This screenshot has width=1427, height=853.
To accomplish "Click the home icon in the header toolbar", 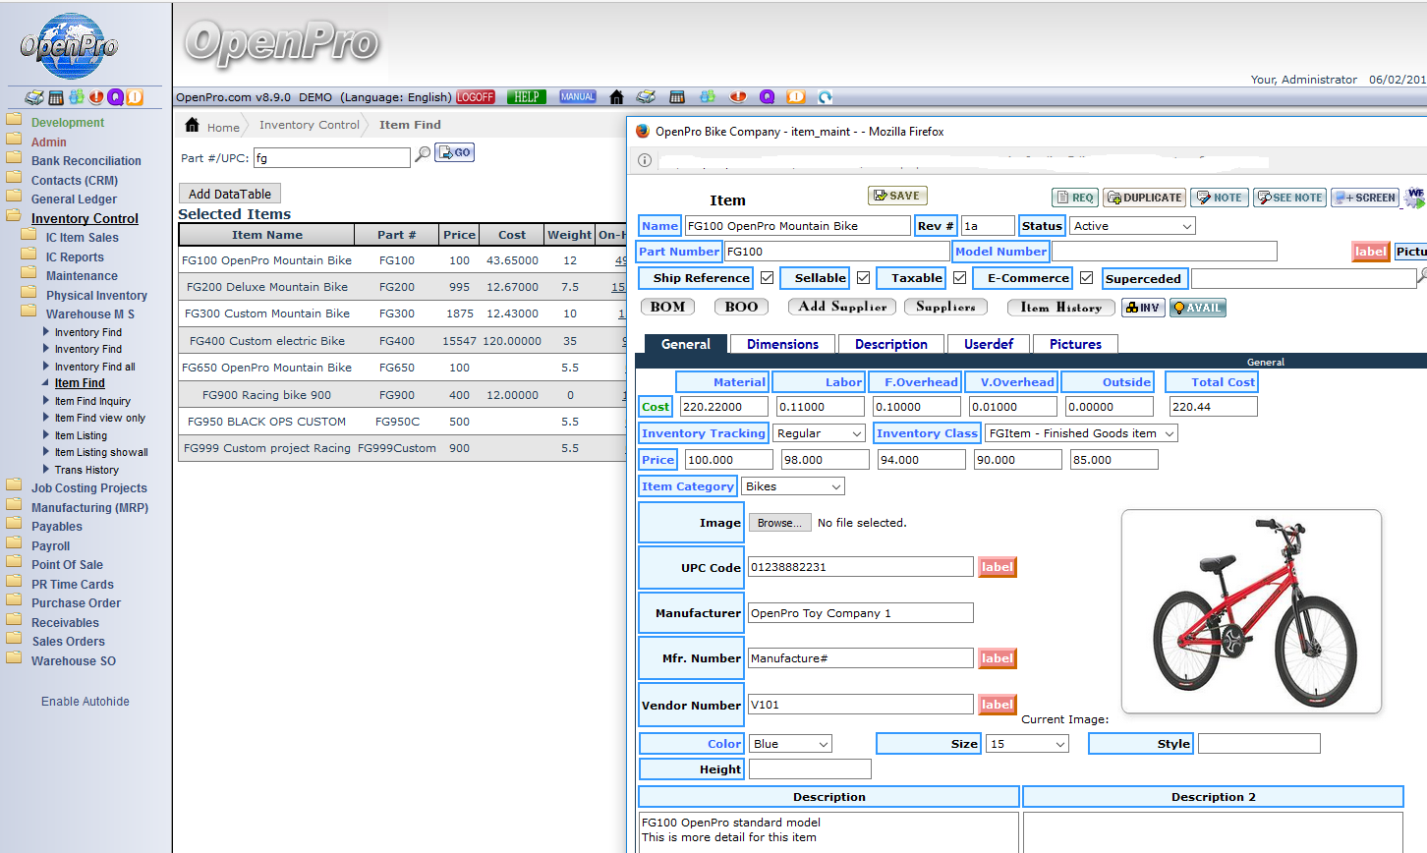I will click(x=616, y=97).
